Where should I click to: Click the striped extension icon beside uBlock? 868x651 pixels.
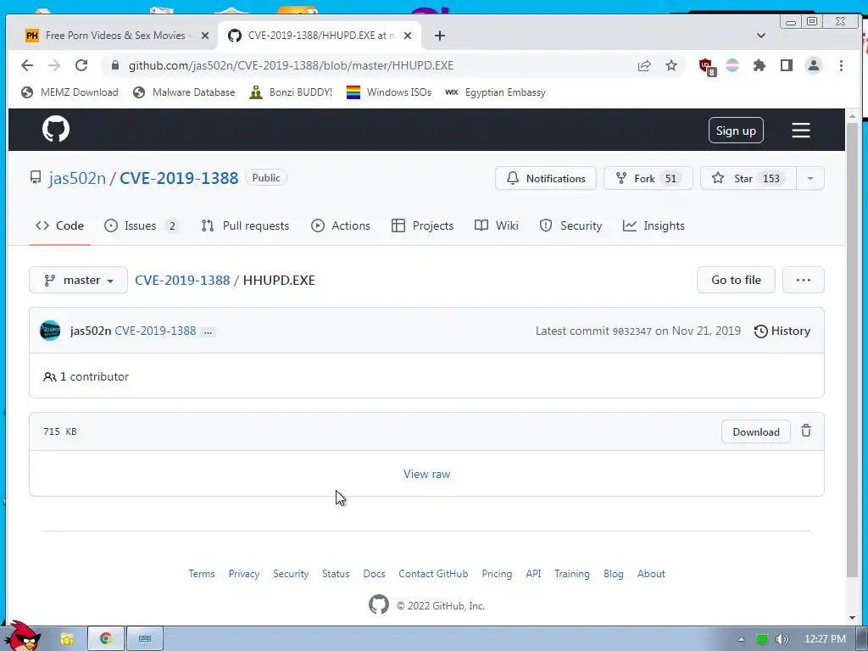coord(732,65)
